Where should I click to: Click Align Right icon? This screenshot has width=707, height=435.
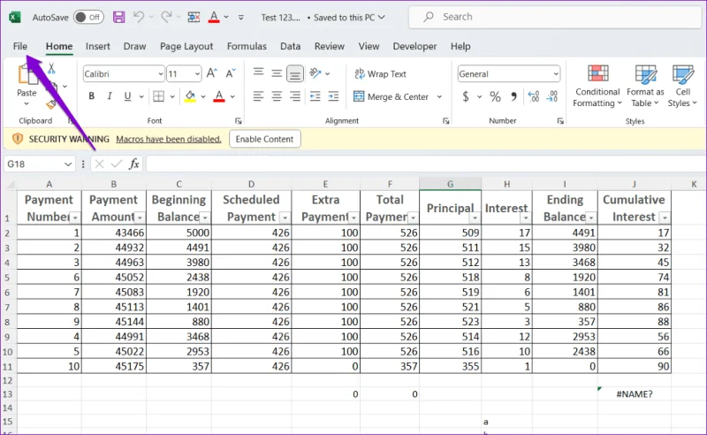[x=295, y=96]
